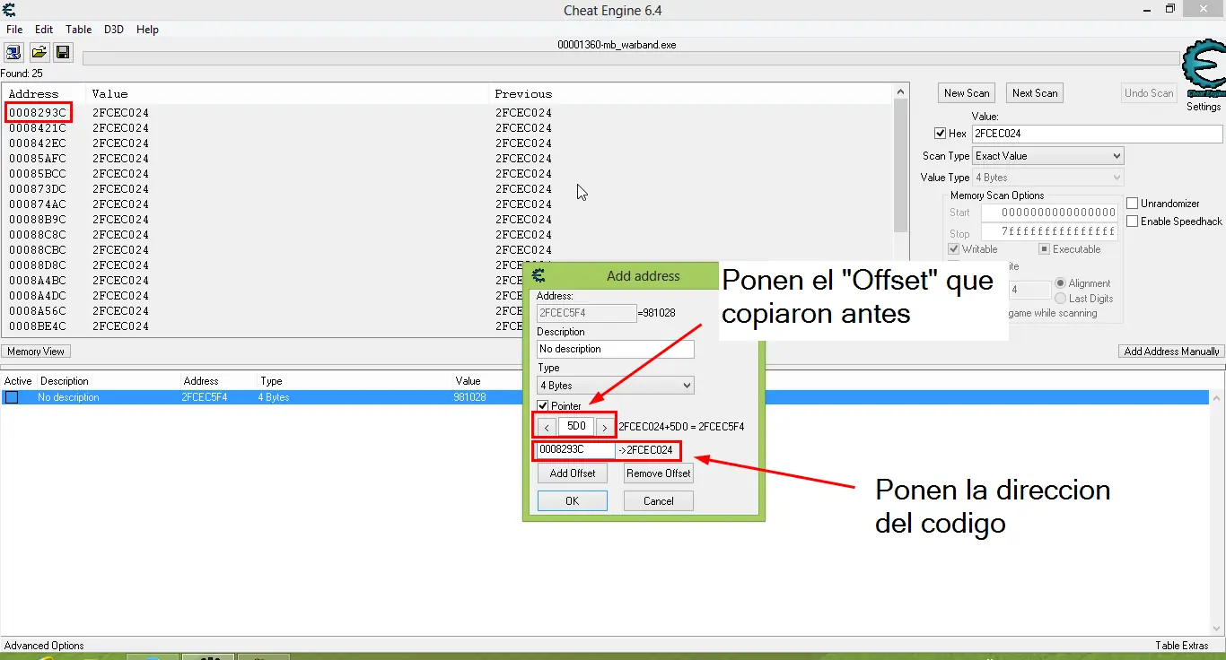Click the Undo Scan button
The width and height of the screenshot is (1226, 660).
1149,93
